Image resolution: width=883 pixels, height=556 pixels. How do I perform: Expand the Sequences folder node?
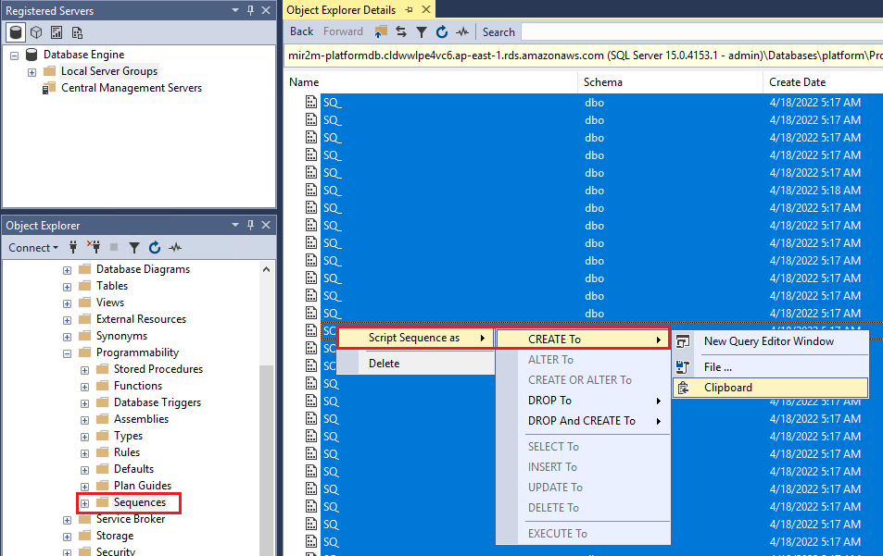(84, 503)
